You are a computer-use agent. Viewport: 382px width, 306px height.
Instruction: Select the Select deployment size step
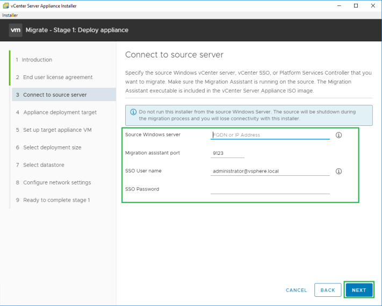[x=52, y=147]
